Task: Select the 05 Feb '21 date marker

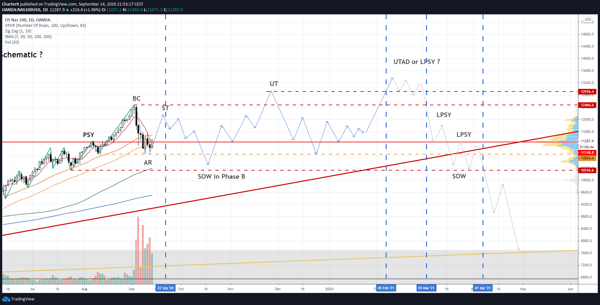Action: pyautogui.click(x=386, y=288)
